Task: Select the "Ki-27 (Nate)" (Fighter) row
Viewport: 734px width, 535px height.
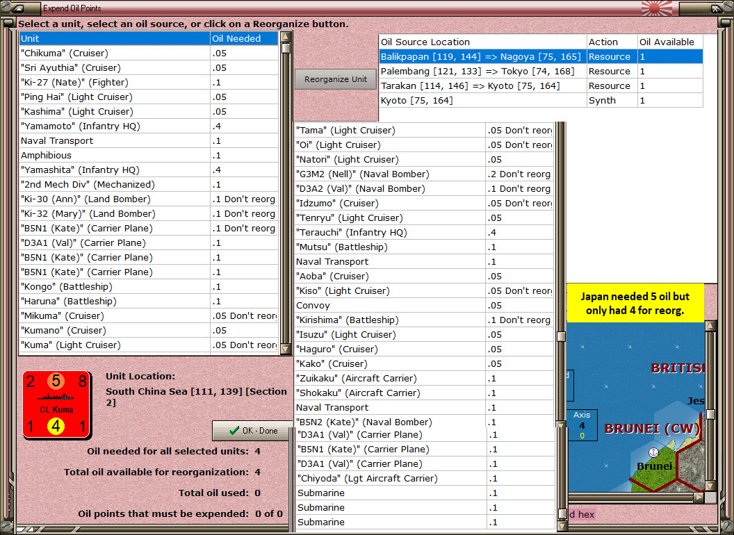Action: click(149, 83)
